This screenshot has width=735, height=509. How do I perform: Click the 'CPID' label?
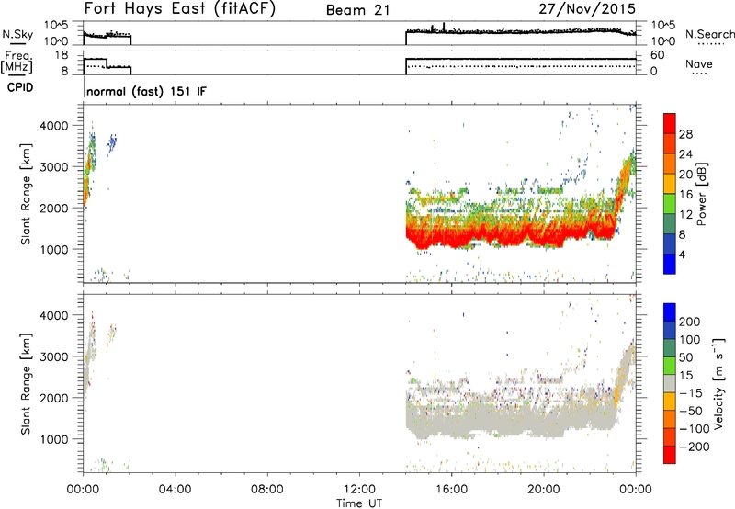pos(20,87)
